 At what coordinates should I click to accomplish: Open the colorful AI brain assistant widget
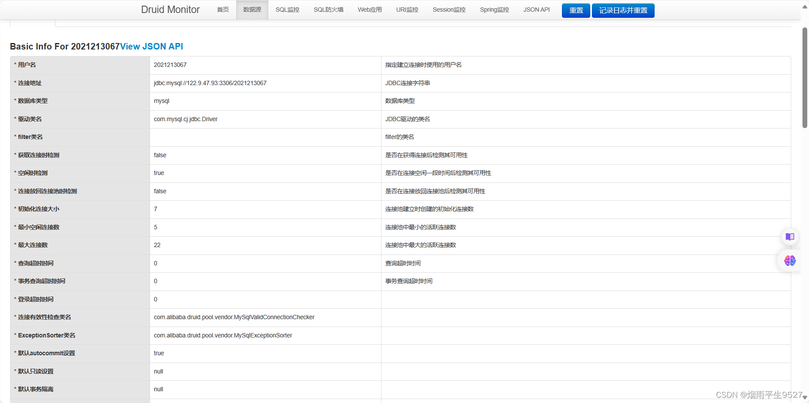pyautogui.click(x=790, y=261)
